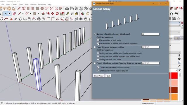Select the Freehand squiggle tool
This screenshot has height=105, width=187.
23,8
